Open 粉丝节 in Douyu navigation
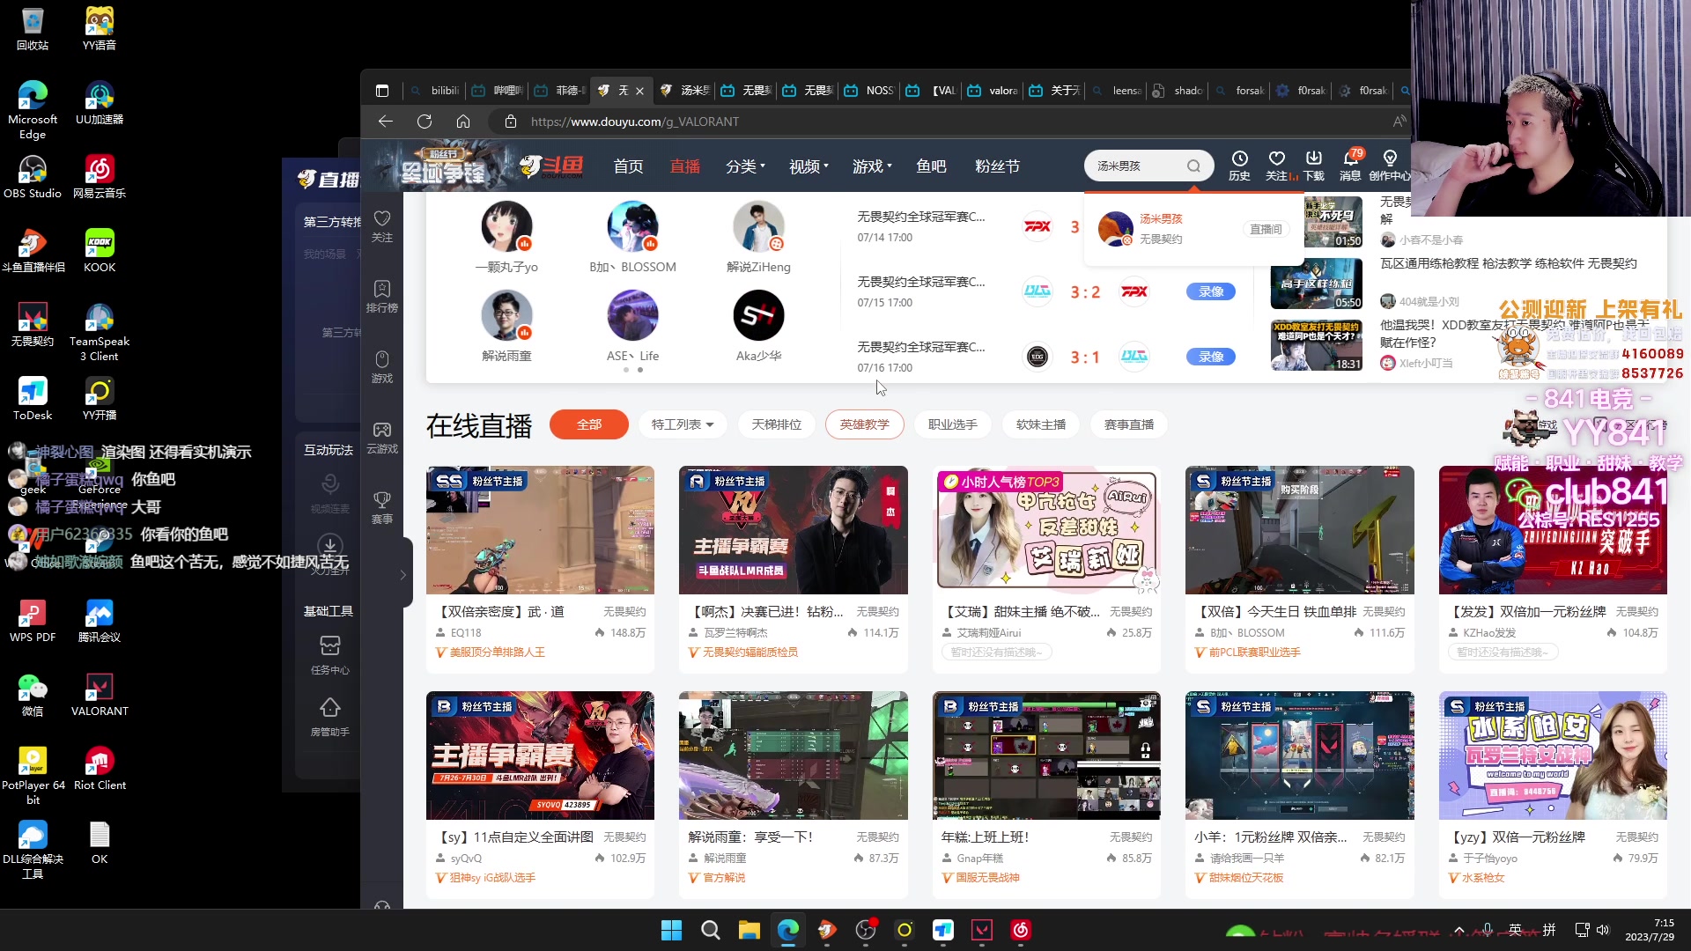Screen dimensions: 1691x951 (x=997, y=166)
